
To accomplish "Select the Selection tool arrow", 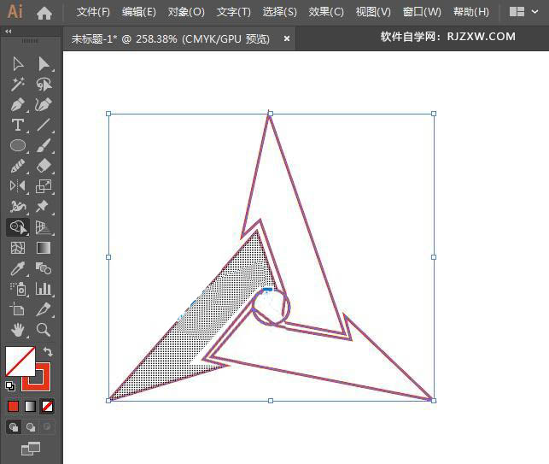I will click(x=18, y=64).
